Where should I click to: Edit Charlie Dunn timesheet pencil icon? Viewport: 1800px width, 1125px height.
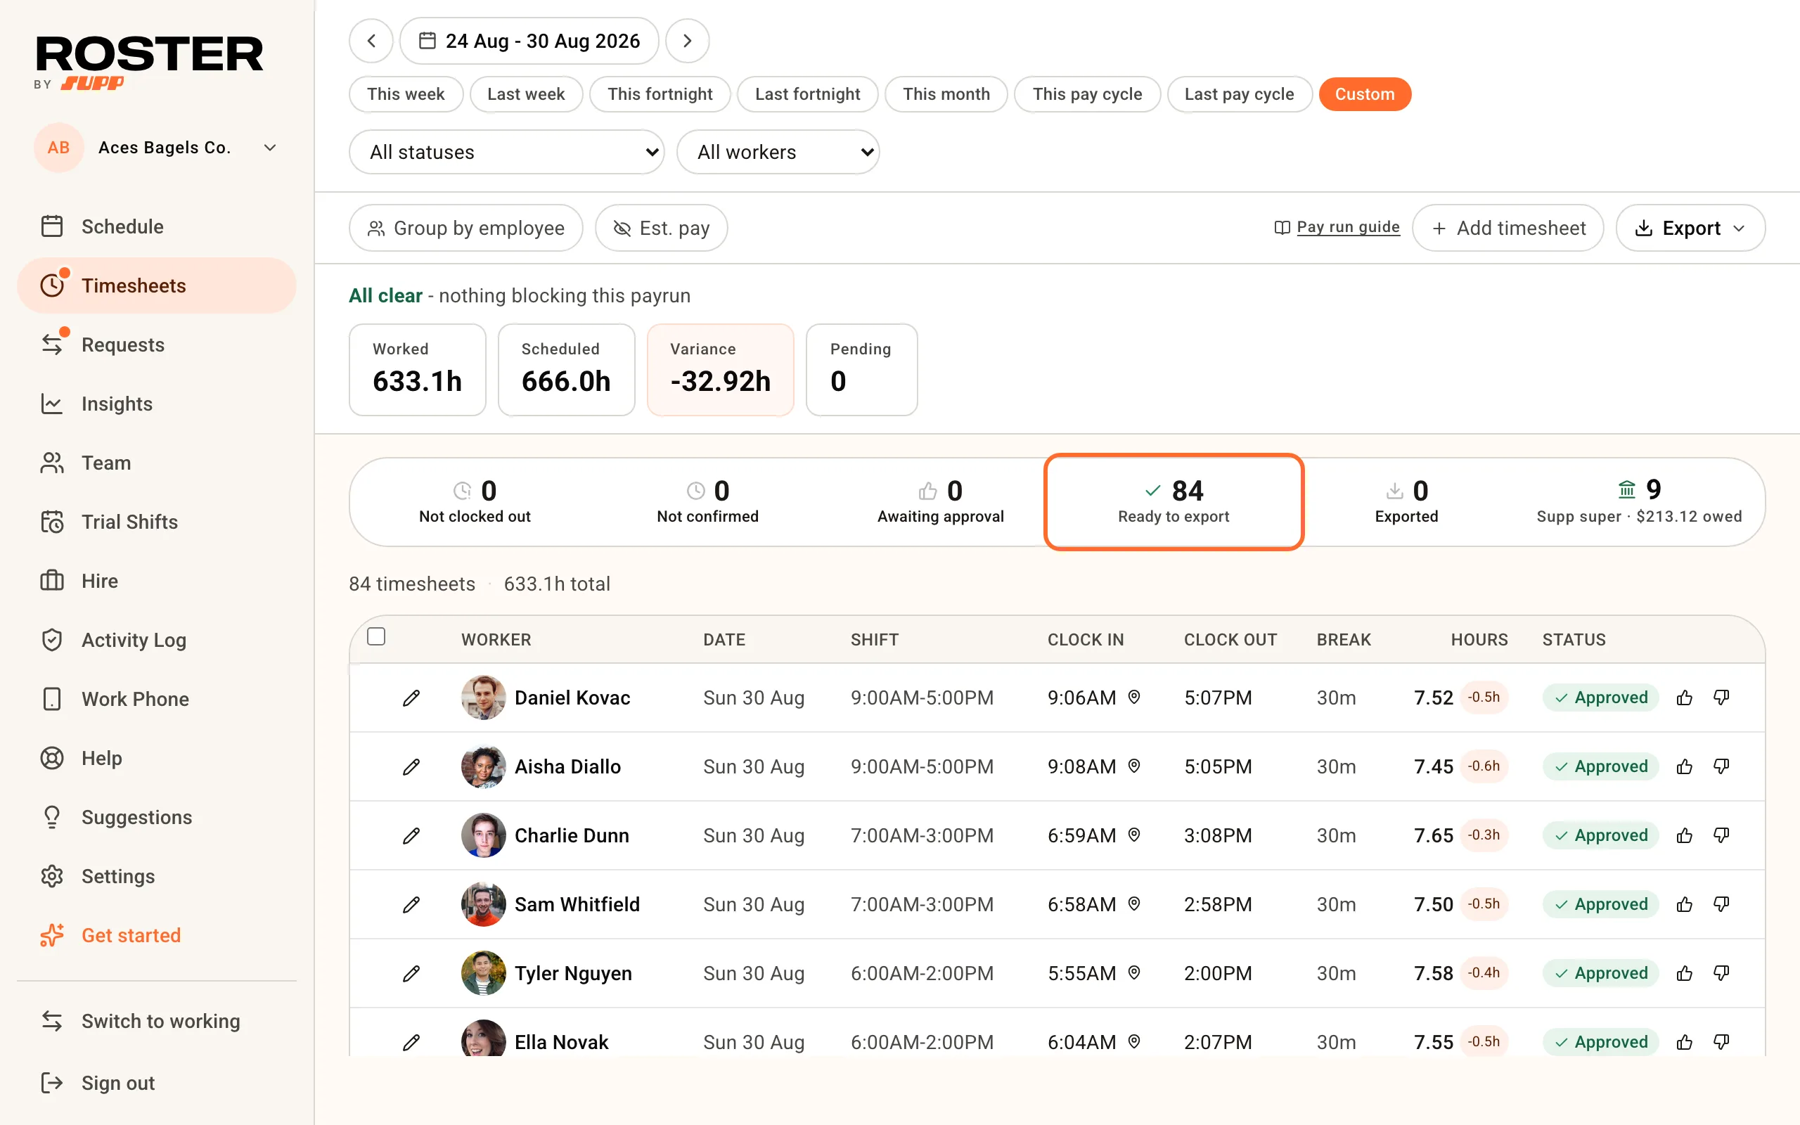pos(411,835)
